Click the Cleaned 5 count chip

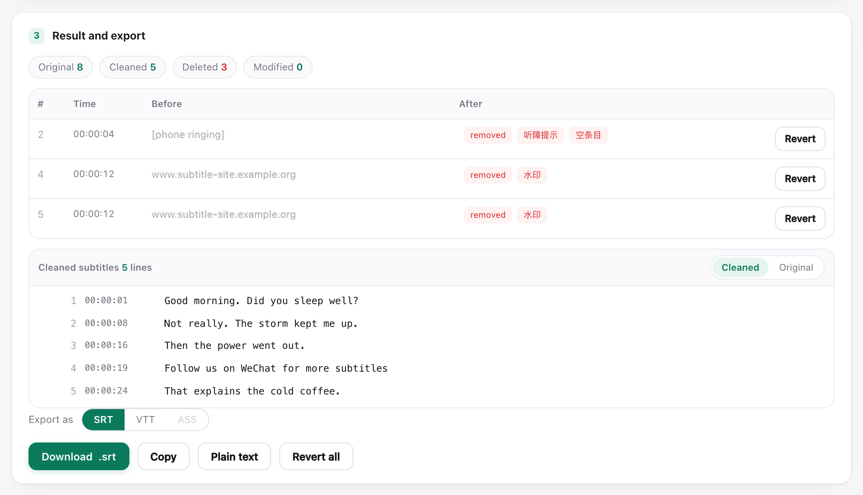point(133,67)
